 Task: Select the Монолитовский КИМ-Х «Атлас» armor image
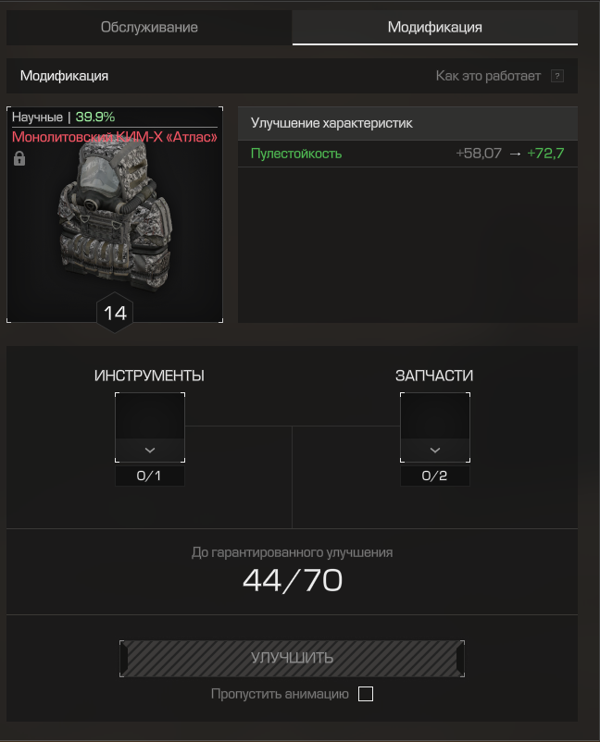(116, 214)
